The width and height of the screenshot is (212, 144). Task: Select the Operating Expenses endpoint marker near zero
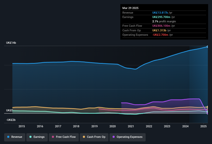208,113
